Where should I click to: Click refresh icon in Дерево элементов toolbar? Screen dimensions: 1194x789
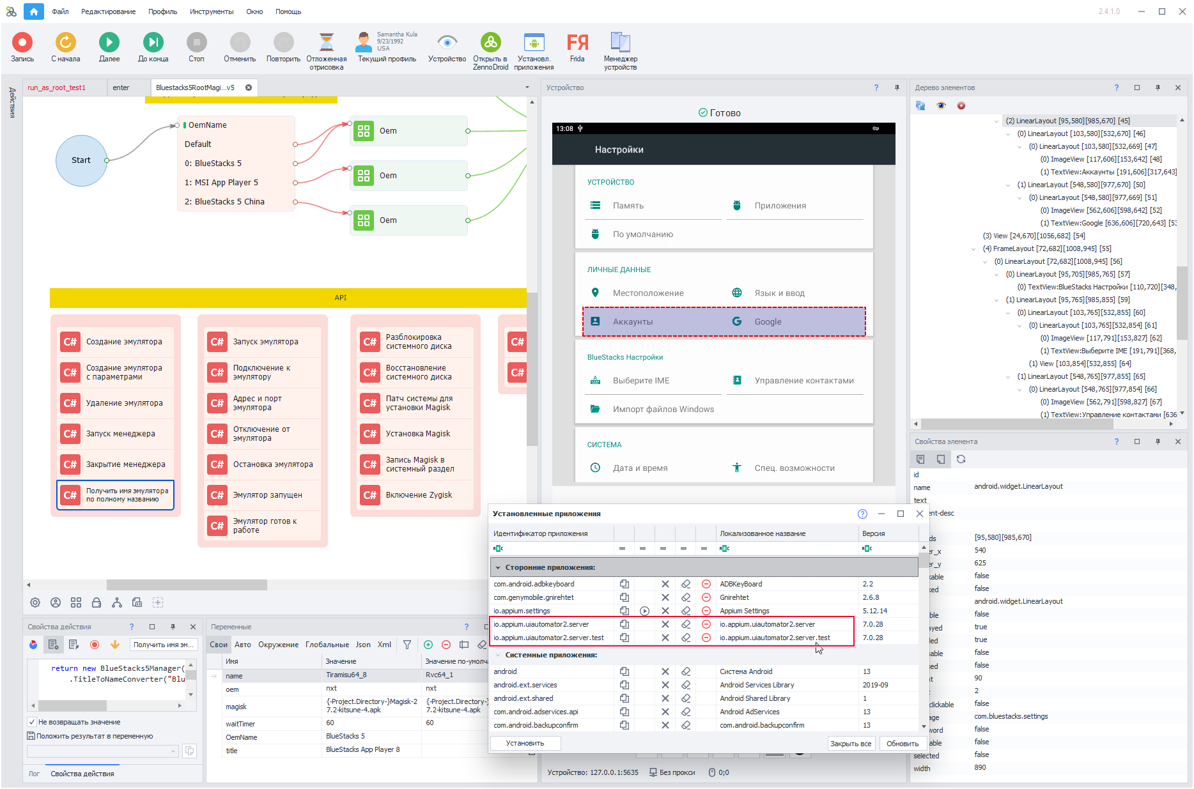coord(920,105)
